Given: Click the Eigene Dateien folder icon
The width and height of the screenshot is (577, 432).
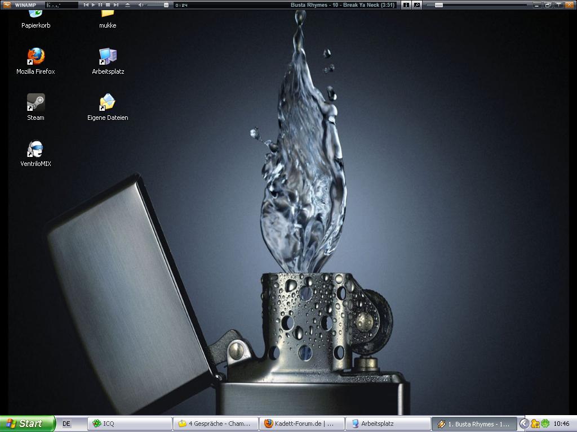Looking at the screenshot, I should point(108,103).
